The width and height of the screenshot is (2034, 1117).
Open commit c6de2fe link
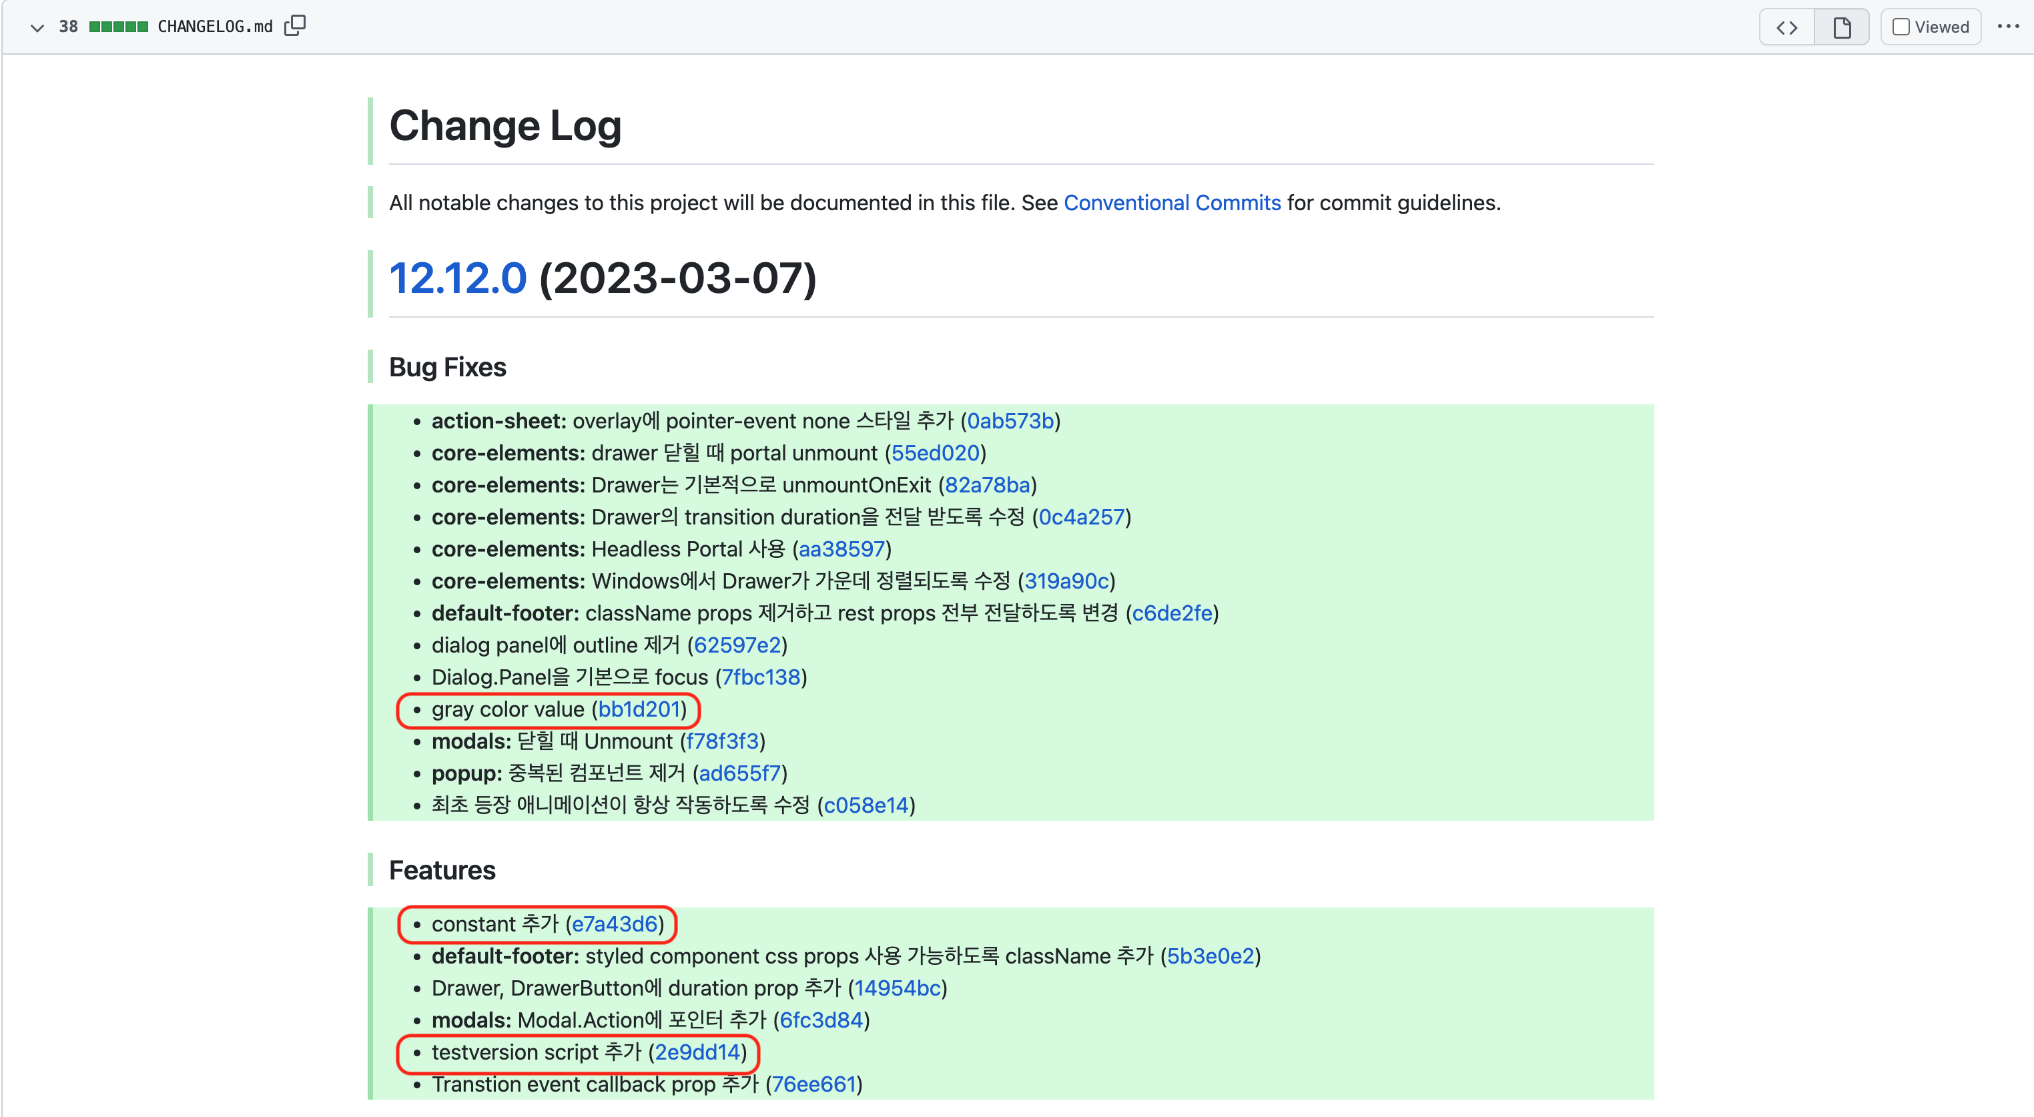point(1172,613)
